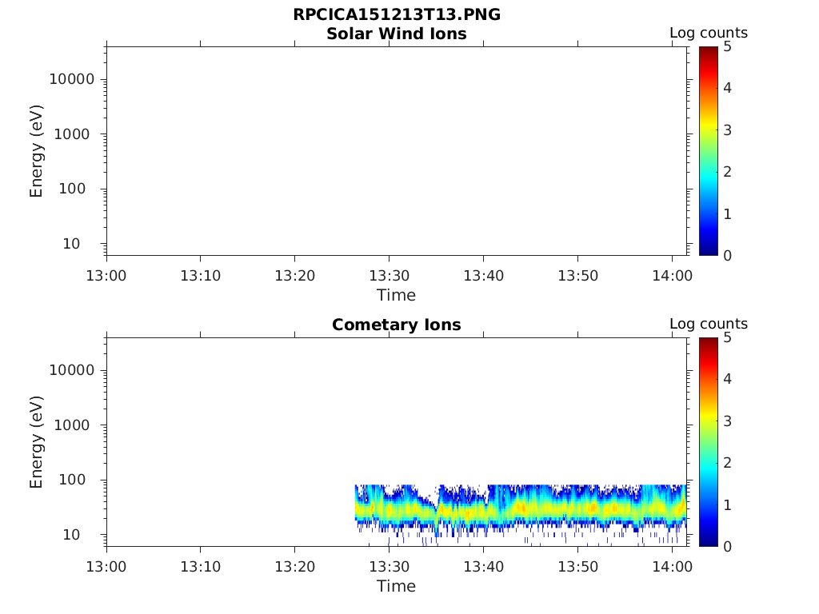
Task: Select the 100 energy tick of Solar Wind plot
Action: [72, 189]
